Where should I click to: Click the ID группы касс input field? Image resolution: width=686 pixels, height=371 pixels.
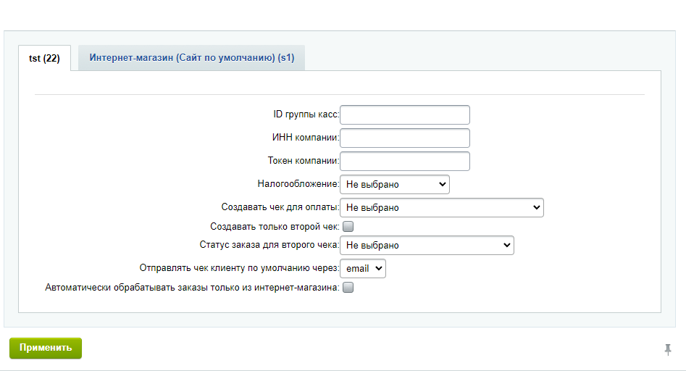tap(405, 115)
